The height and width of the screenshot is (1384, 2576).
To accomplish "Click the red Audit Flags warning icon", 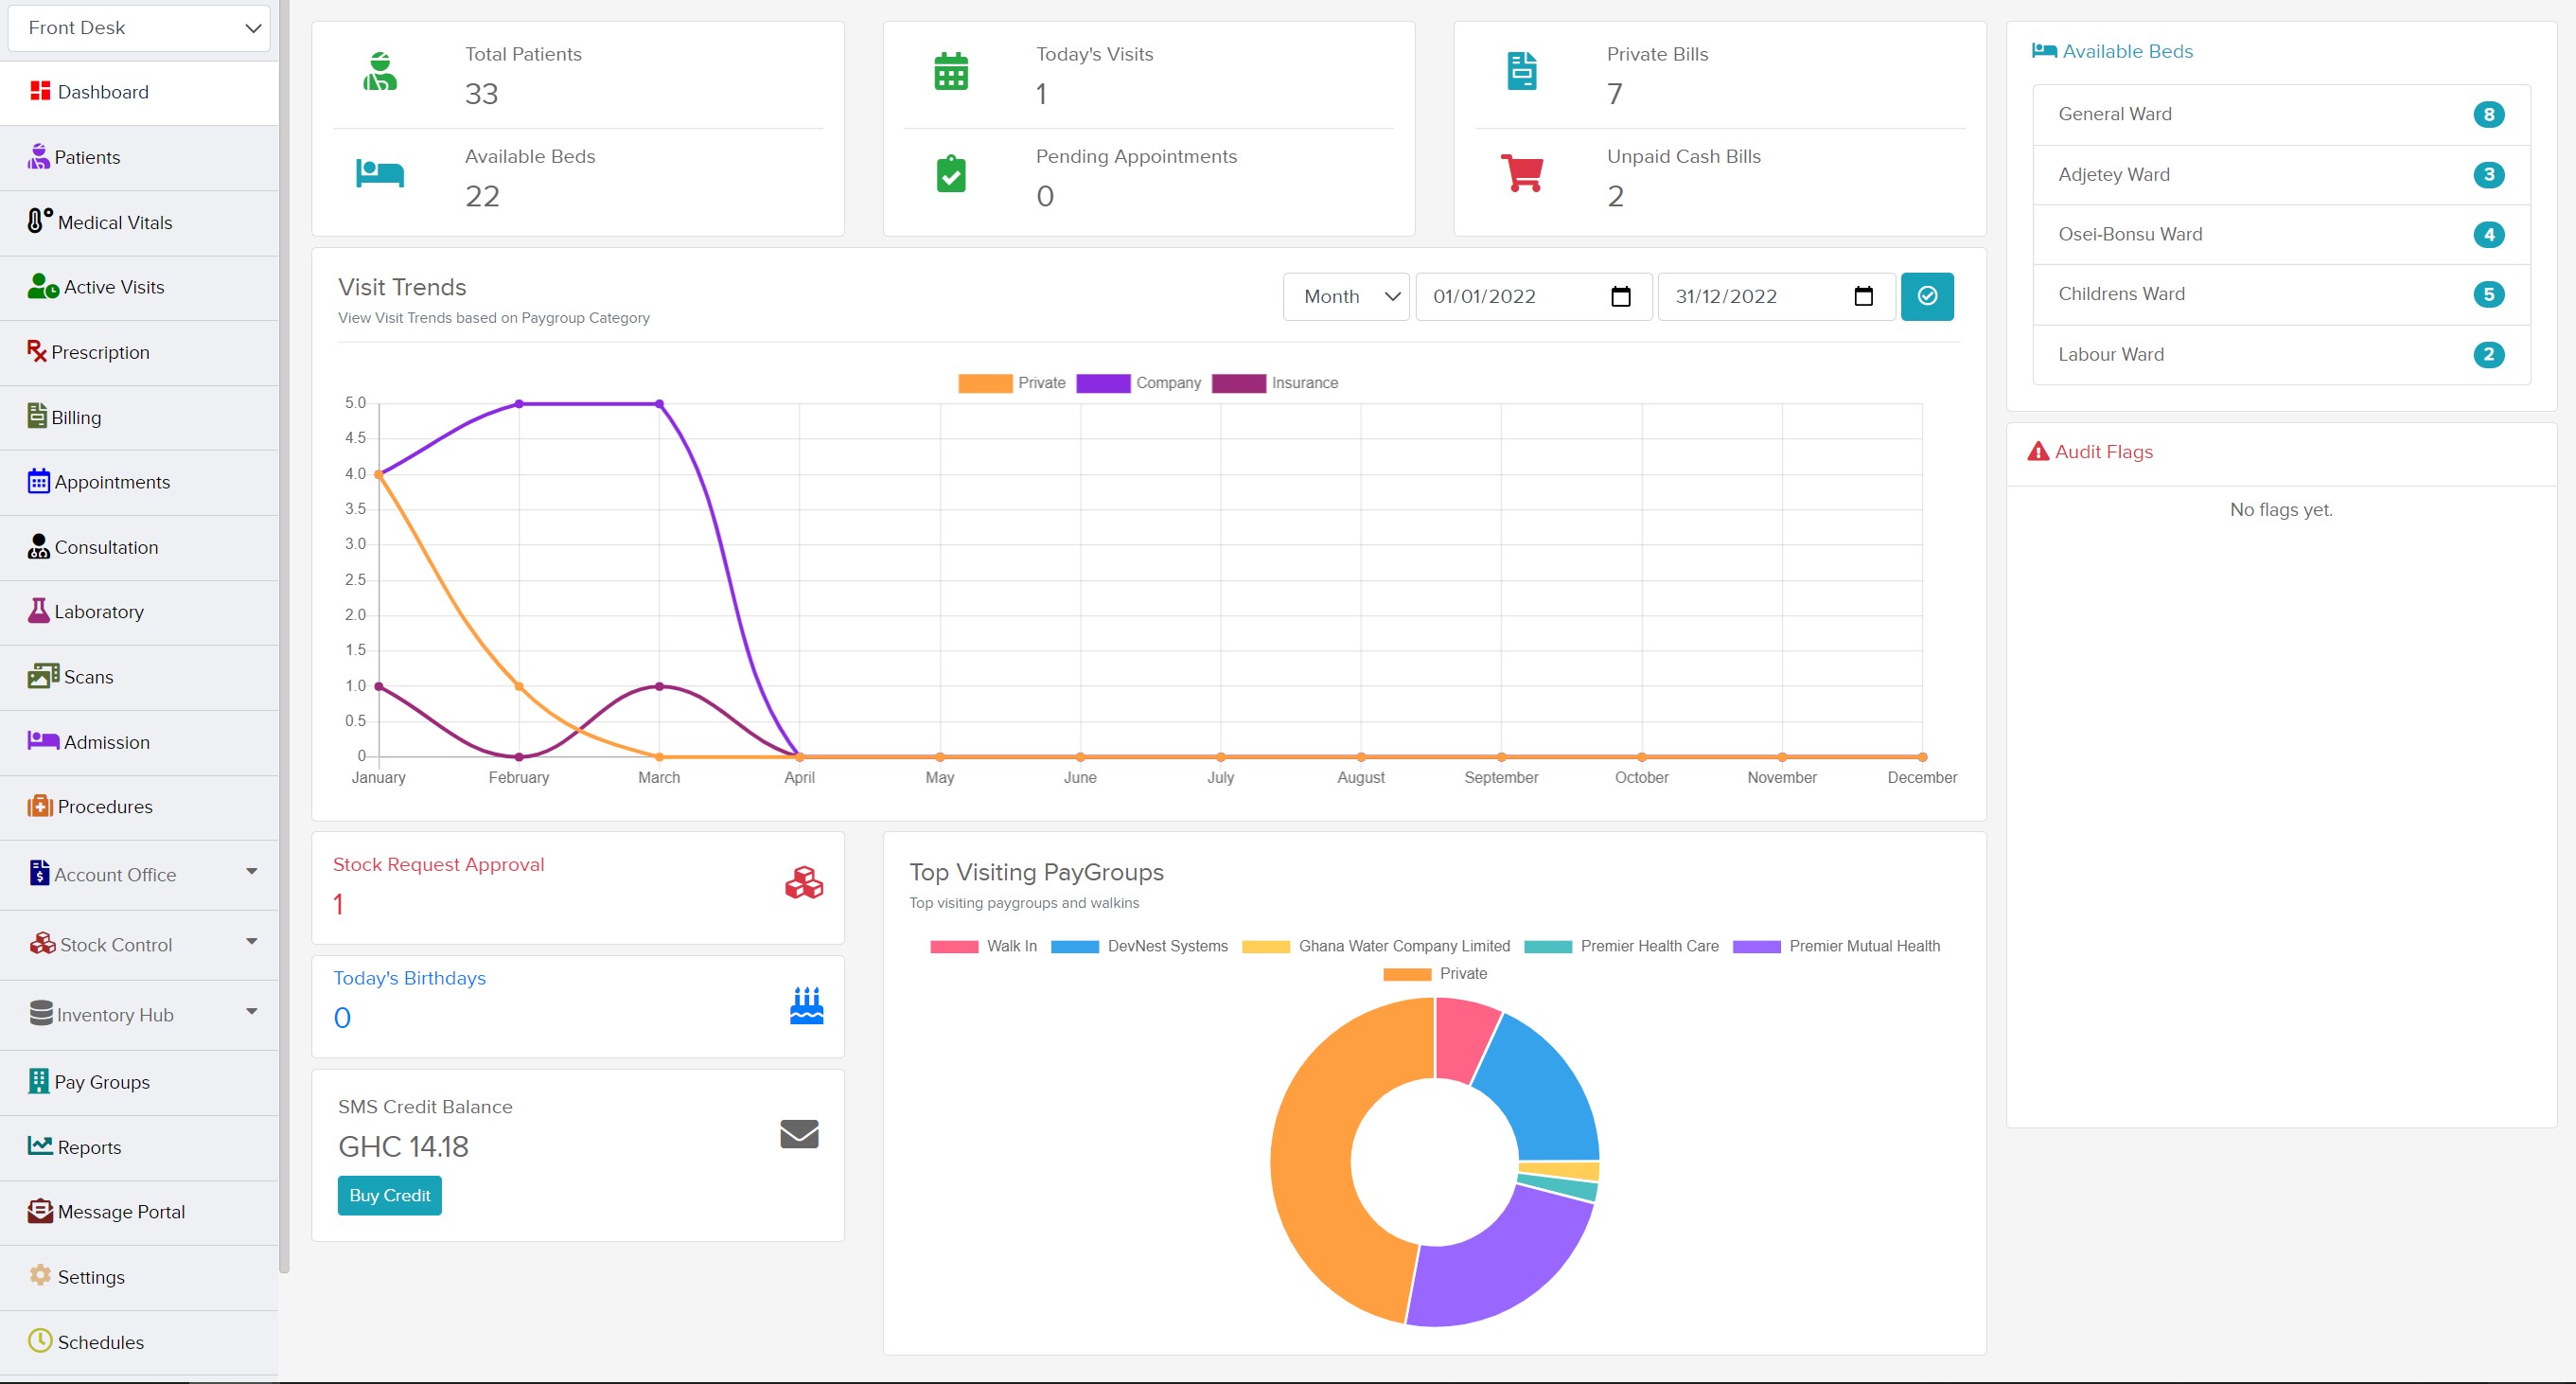I will click(x=2038, y=451).
